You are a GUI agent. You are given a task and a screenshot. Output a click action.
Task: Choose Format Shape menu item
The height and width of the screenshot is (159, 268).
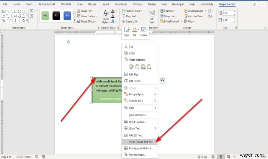(140, 154)
